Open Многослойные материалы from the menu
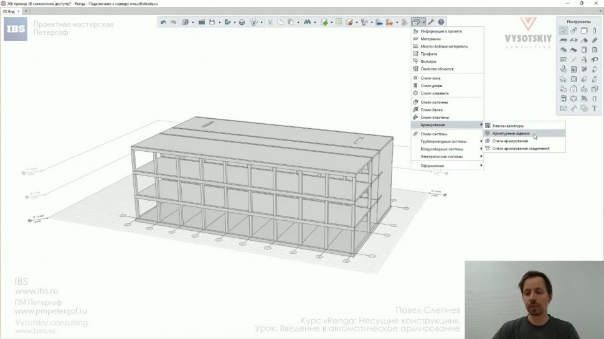This screenshot has height=339, width=604. (444, 46)
